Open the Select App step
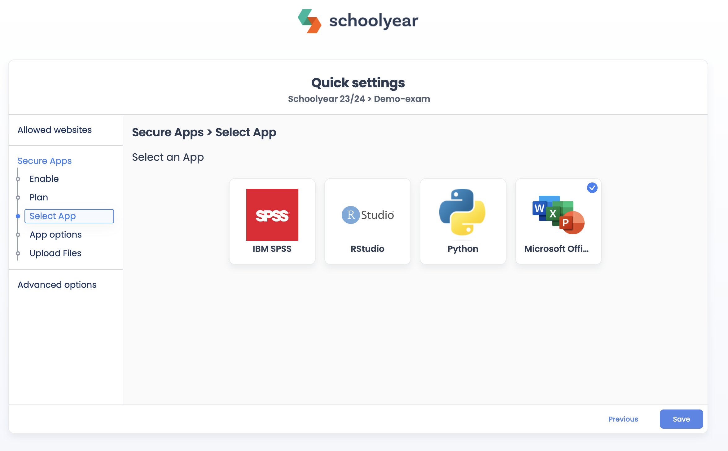The width and height of the screenshot is (728, 451). pos(69,216)
